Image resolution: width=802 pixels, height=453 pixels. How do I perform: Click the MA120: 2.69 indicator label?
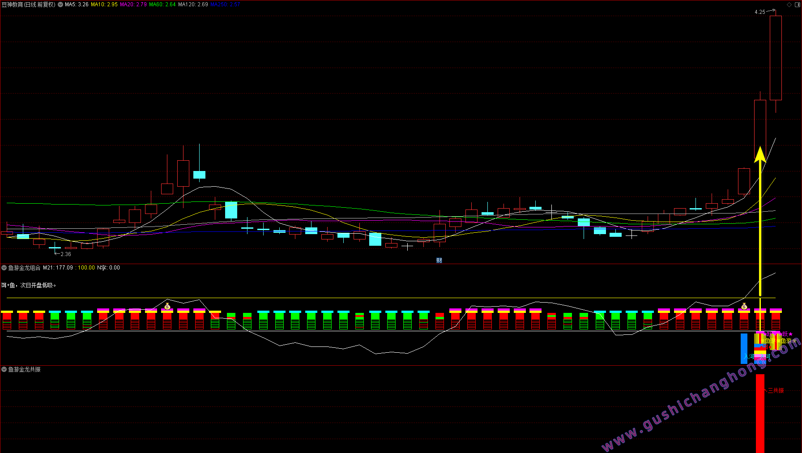pyautogui.click(x=193, y=4)
